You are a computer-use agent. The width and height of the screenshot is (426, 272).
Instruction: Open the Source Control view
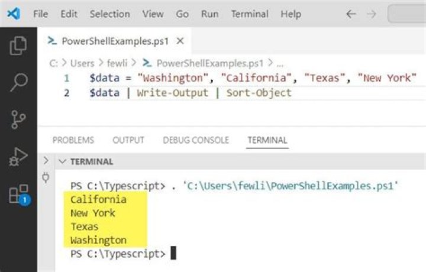(18, 119)
